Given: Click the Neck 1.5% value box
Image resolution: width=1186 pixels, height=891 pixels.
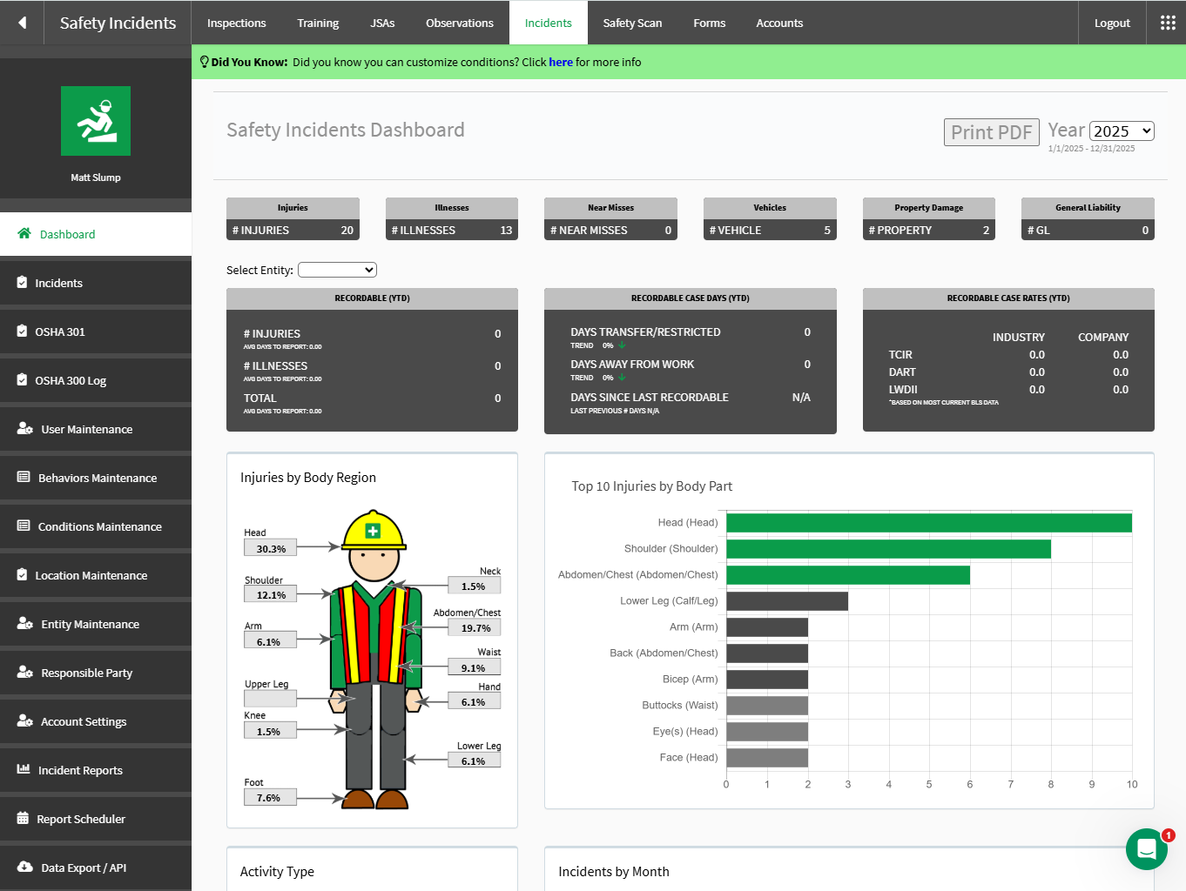Looking at the screenshot, I should click(x=474, y=586).
